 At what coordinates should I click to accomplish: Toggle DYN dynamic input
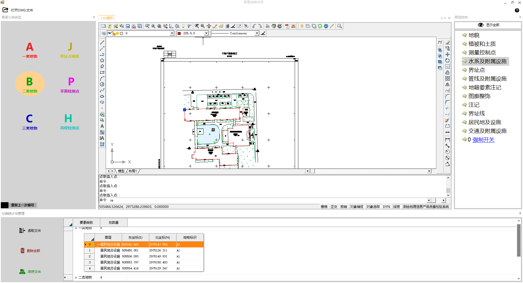click(387, 207)
